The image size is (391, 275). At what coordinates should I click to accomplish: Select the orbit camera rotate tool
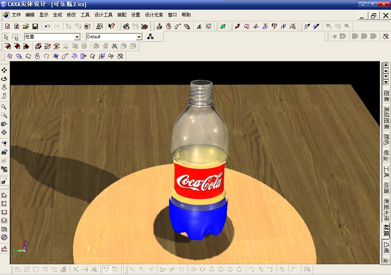pyautogui.click(x=4, y=79)
